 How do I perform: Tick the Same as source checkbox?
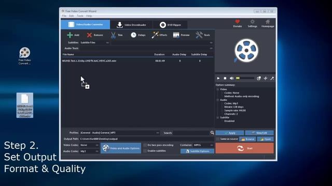pyautogui.click(x=218, y=139)
